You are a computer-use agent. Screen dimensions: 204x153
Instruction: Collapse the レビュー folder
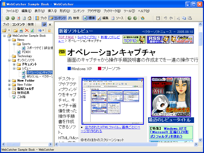(14, 68)
